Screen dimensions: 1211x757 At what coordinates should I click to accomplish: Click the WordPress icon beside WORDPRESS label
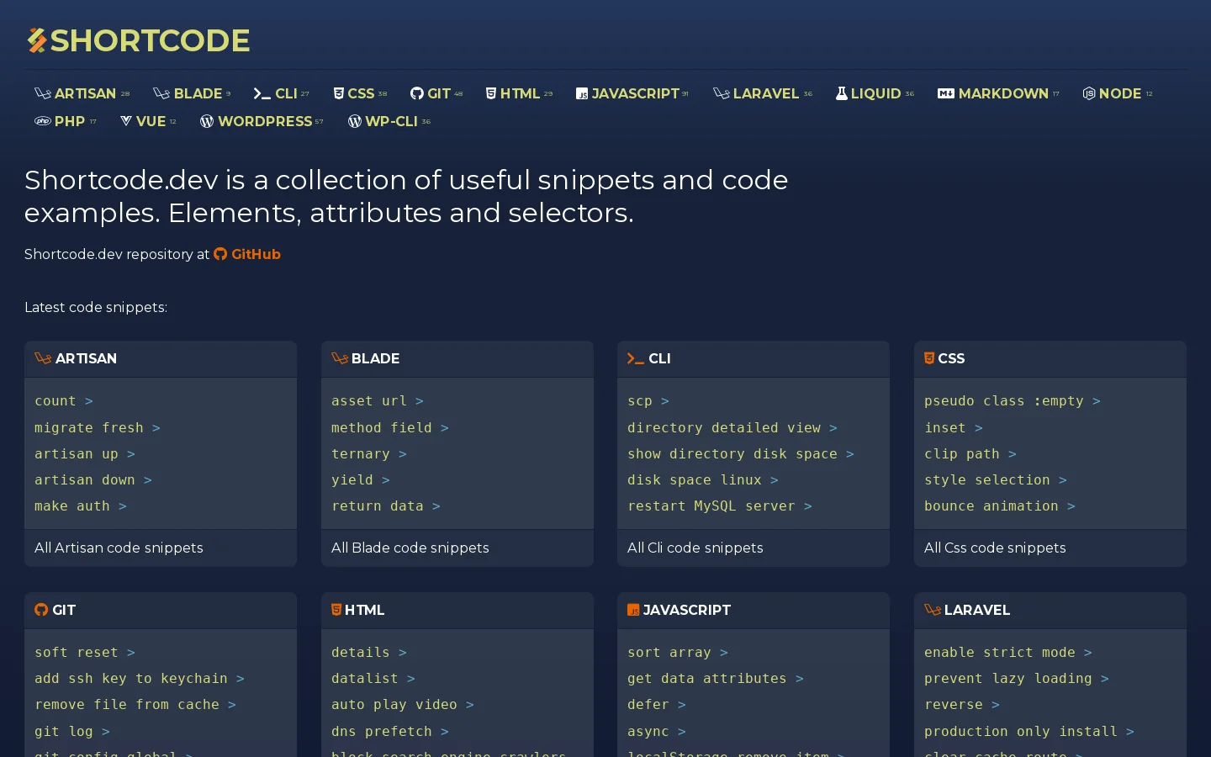point(207,121)
